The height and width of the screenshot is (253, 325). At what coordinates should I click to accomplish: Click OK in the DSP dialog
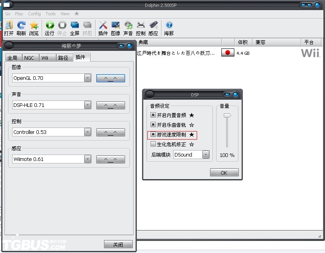pos(224,172)
